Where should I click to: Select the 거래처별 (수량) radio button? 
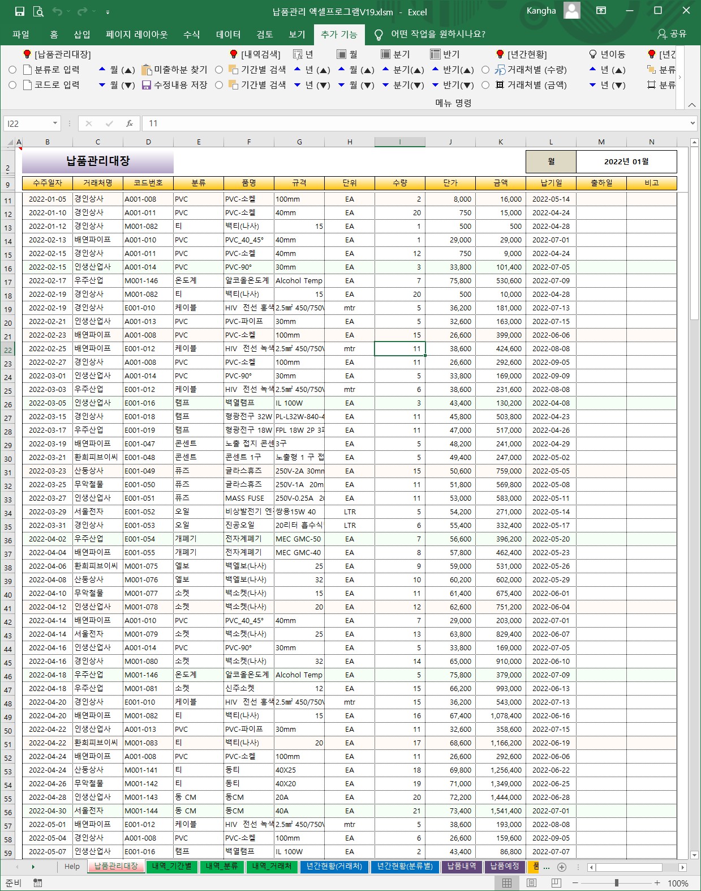coord(485,70)
